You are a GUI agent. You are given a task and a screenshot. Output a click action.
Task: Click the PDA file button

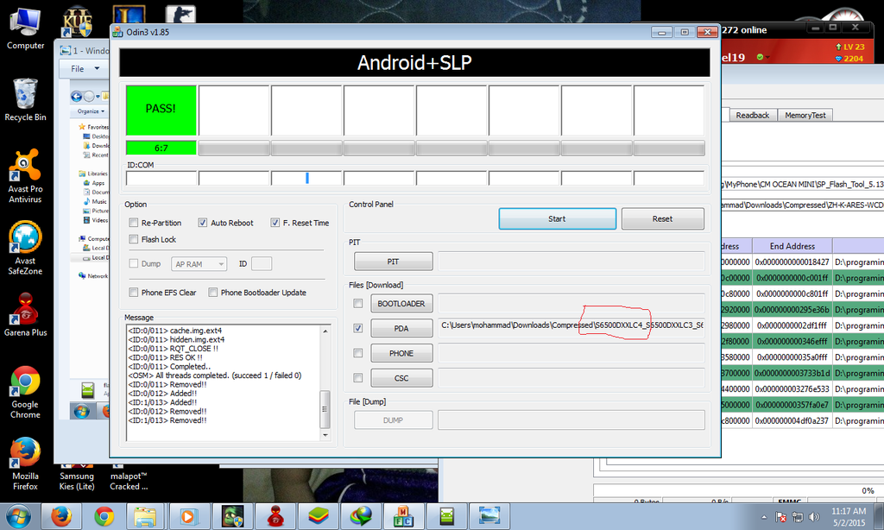pyautogui.click(x=401, y=328)
